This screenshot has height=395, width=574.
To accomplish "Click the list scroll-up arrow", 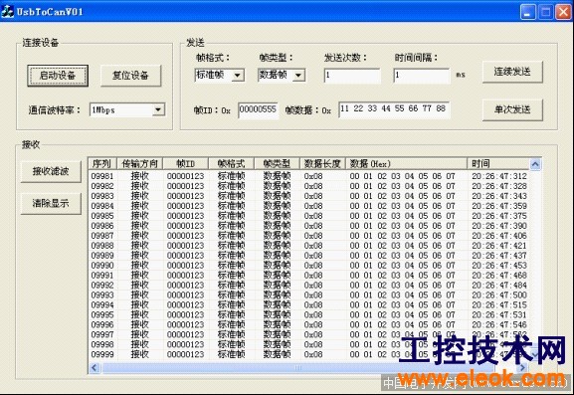I will point(535,164).
